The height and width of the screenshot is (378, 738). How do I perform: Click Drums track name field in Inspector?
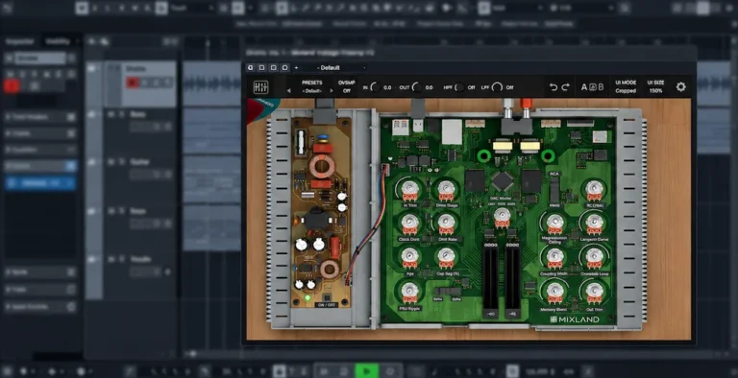pyautogui.click(x=39, y=59)
